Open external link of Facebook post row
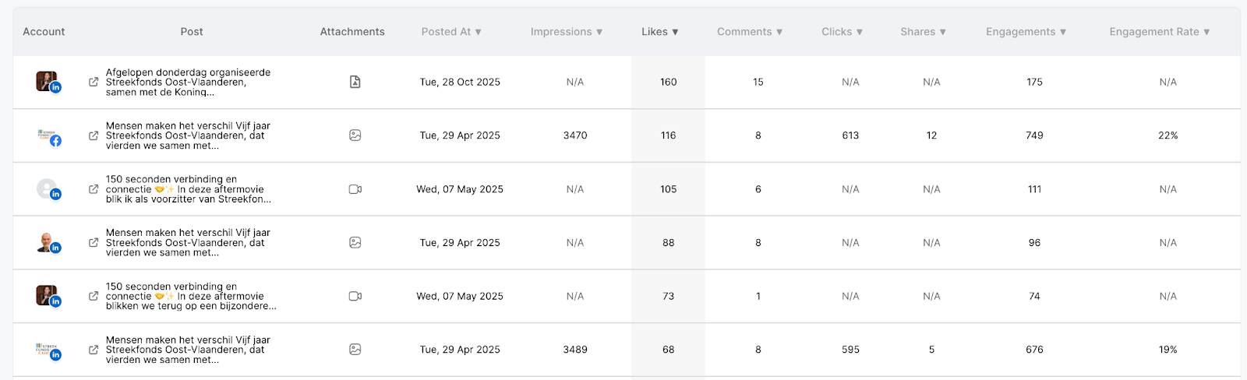Viewport: 1247px width, 380px height. (x=94, y=135)
